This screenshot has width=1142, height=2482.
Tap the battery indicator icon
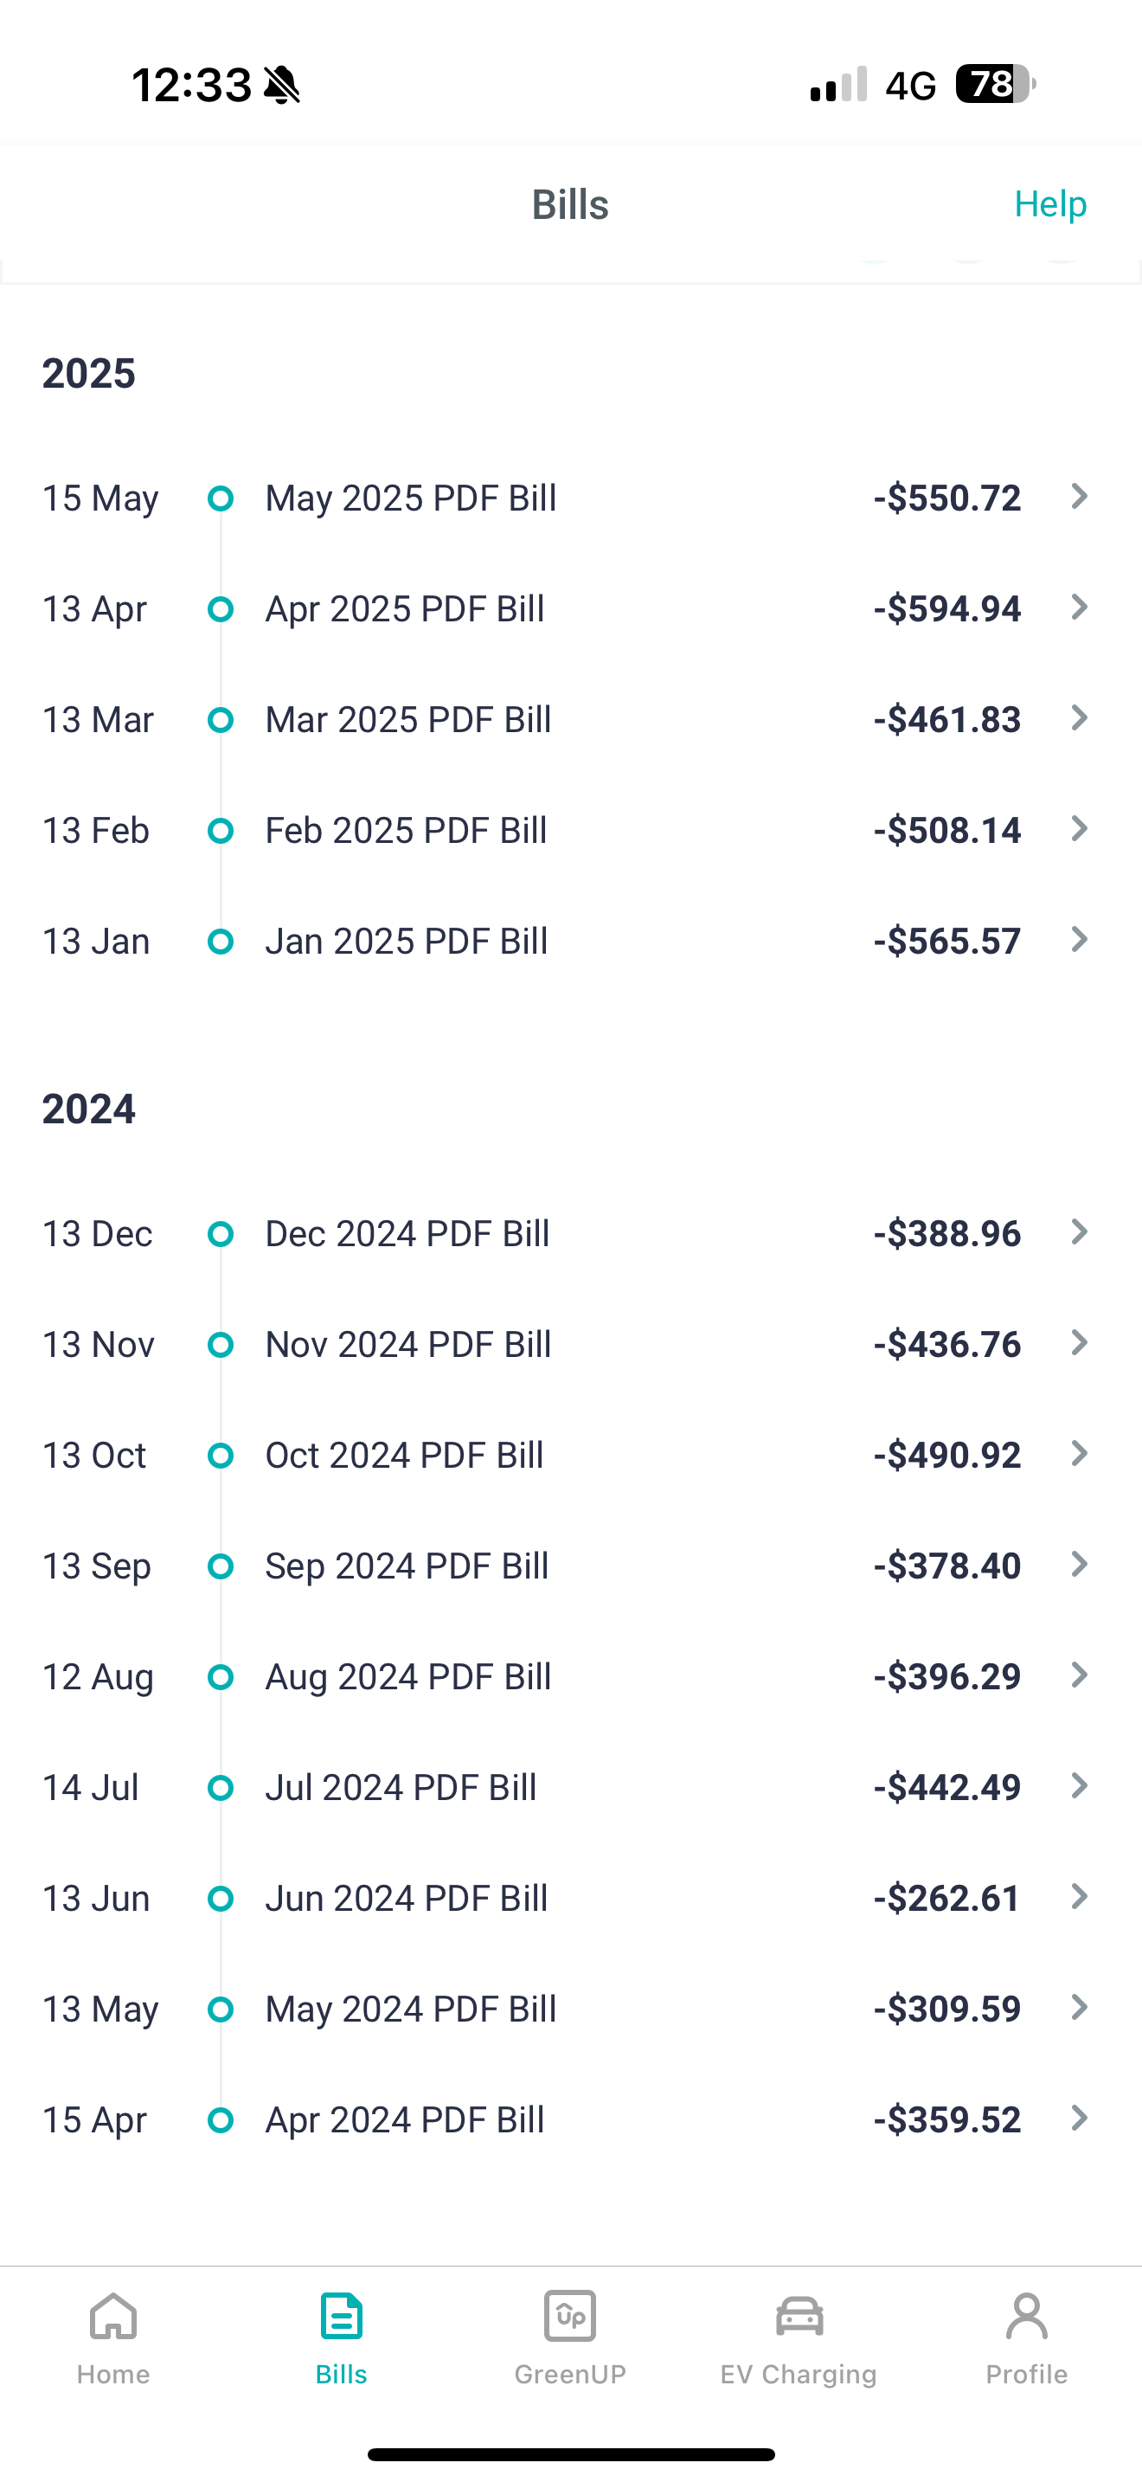pyautogui.click(x=996, y=84)
